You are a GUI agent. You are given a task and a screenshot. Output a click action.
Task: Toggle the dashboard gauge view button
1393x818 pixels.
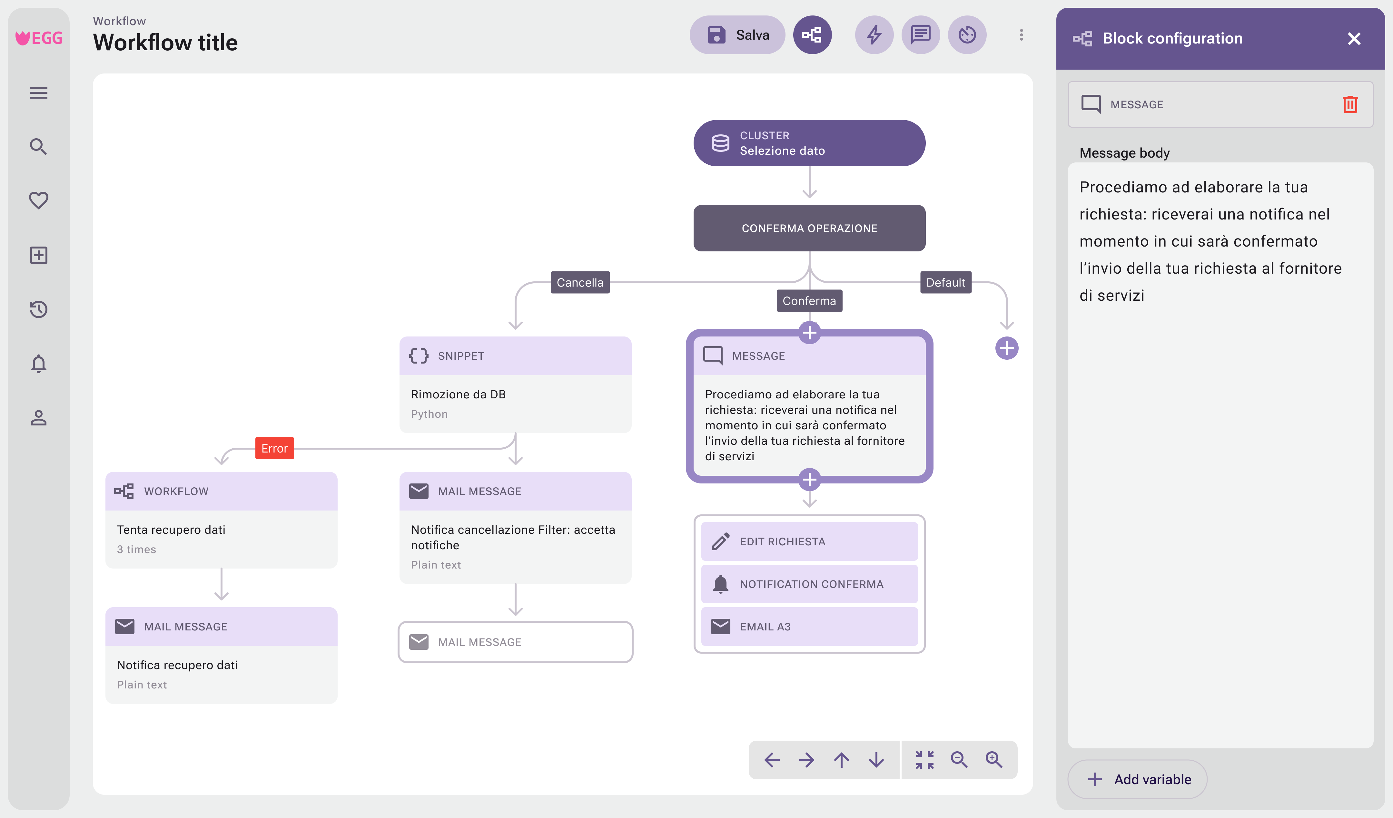pos(967,35)
